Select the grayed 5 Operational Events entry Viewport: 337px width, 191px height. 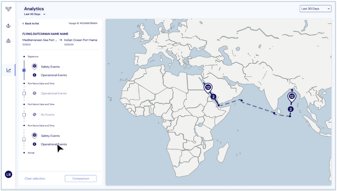(x=53, y=93)
